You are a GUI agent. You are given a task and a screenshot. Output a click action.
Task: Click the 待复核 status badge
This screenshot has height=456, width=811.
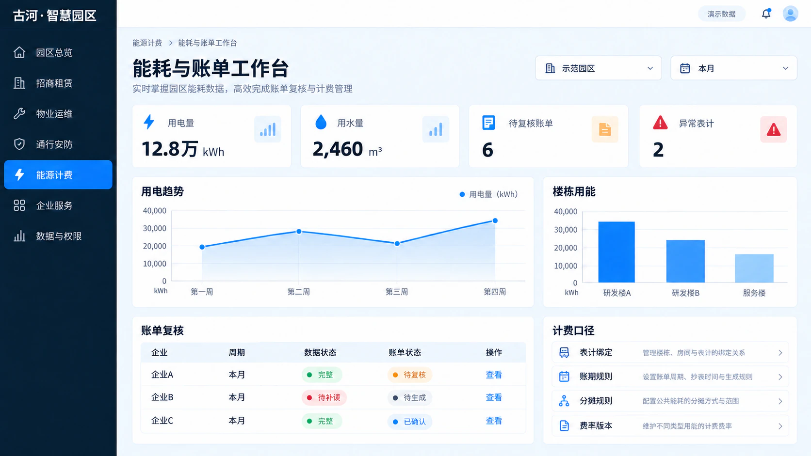(x=409, y=375)
